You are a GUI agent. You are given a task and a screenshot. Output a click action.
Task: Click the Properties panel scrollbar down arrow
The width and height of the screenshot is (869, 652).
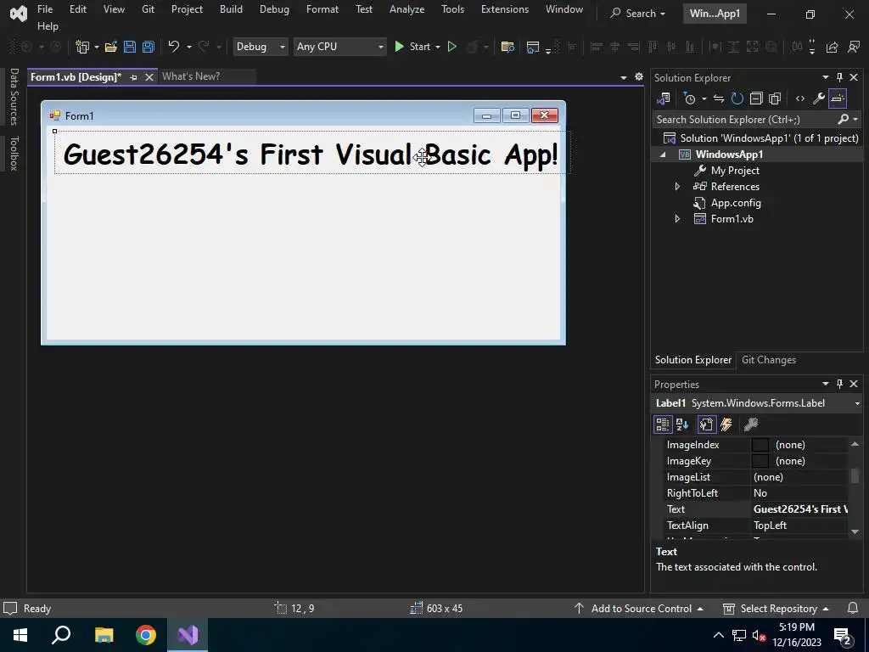(x=855, y=531)
